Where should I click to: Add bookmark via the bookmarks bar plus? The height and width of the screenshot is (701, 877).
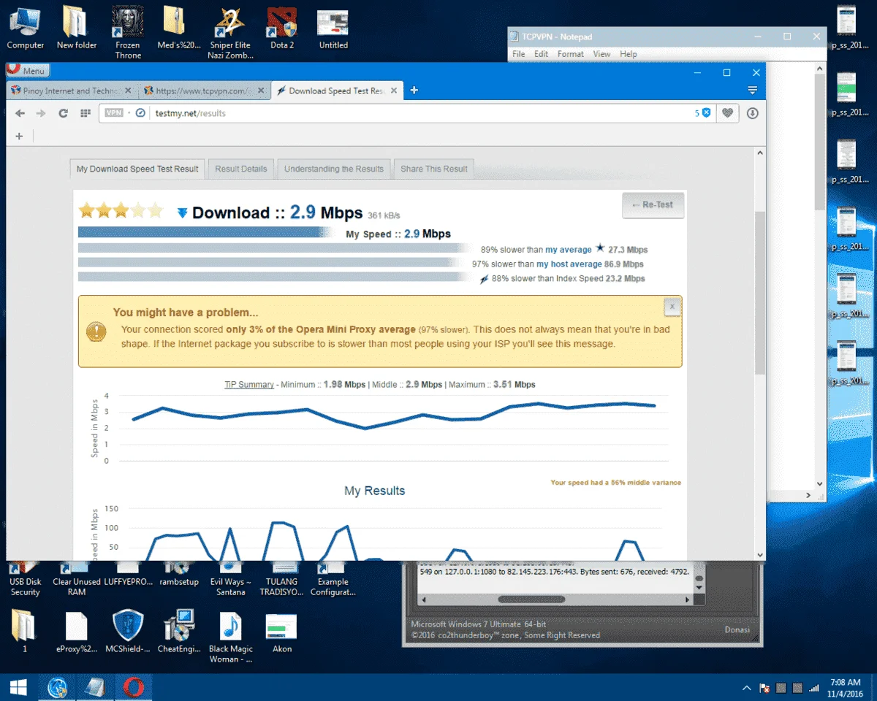click(19, 136)
